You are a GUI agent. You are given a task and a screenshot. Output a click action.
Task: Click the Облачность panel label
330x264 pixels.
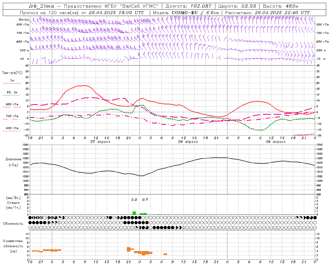[x=13, y=224]
